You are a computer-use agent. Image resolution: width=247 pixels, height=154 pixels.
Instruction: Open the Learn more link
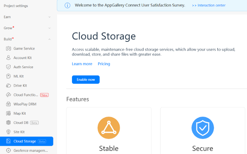(82, 64)
